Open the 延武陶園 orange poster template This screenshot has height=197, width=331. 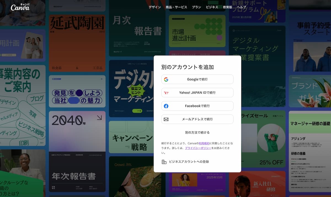tap(77, 43)
